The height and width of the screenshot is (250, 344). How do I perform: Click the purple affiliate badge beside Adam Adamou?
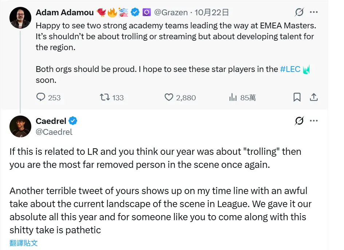[147, 12]
